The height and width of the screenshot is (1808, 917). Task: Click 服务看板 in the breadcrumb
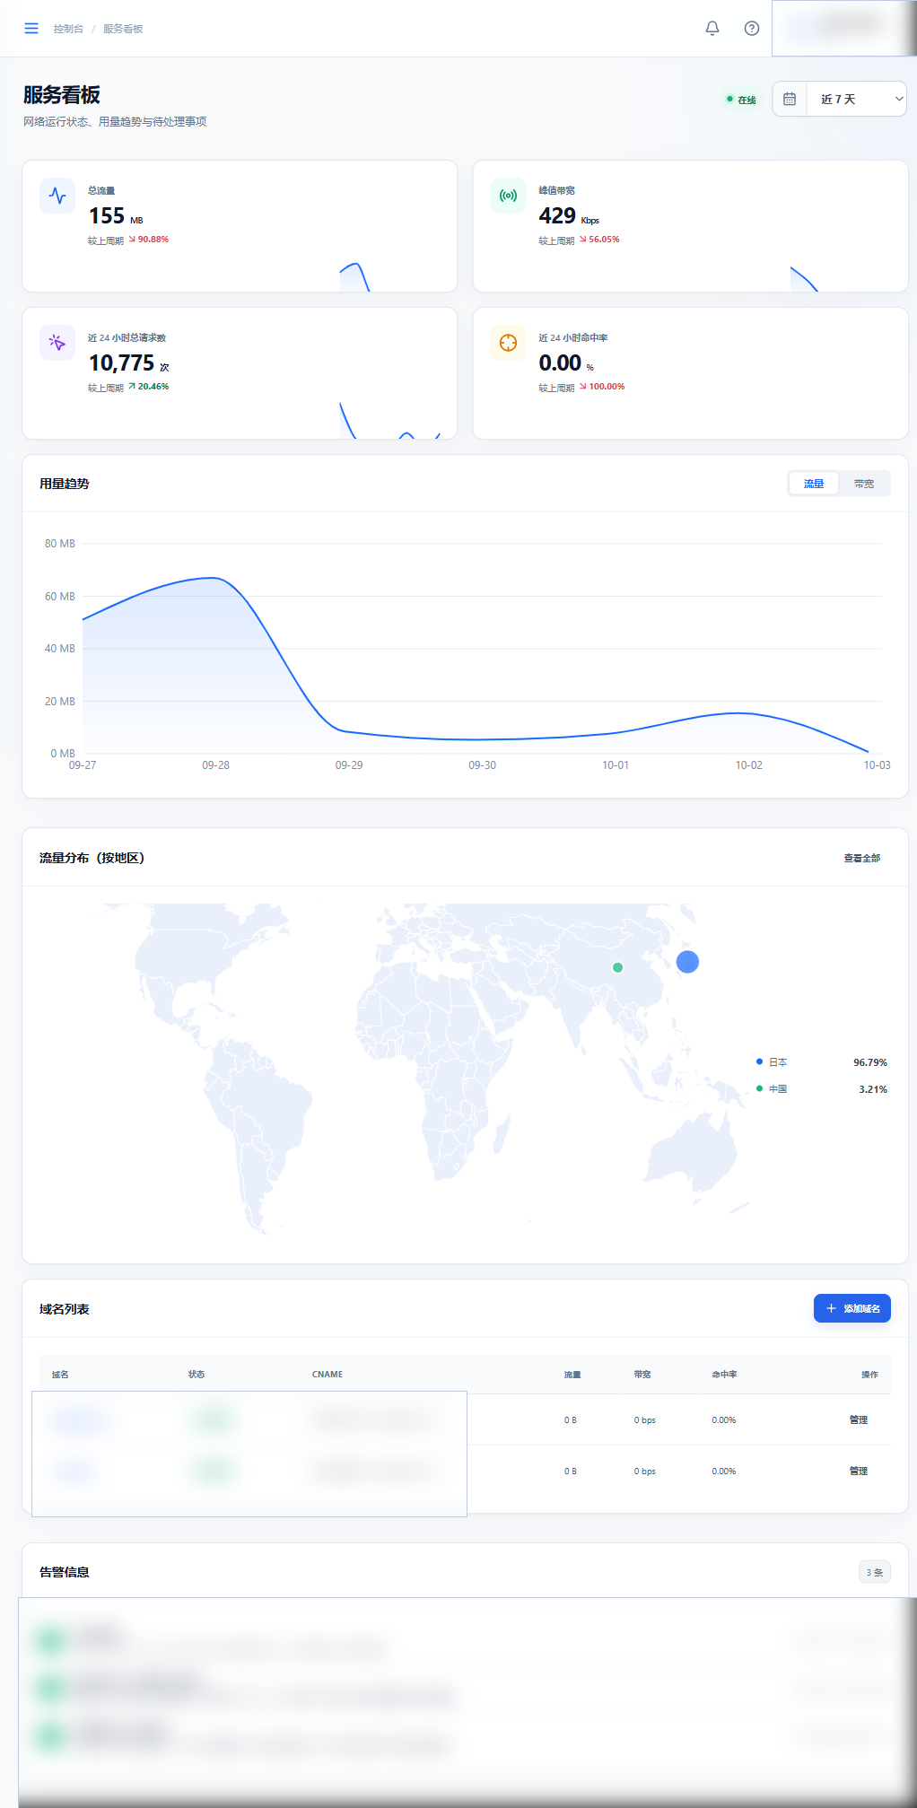coord(123,29)
